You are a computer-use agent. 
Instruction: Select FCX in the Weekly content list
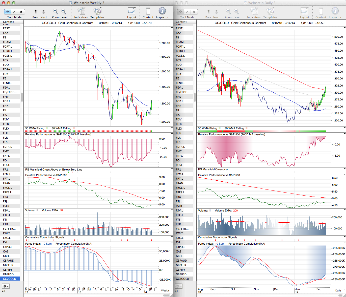click(x=6, y=60)
